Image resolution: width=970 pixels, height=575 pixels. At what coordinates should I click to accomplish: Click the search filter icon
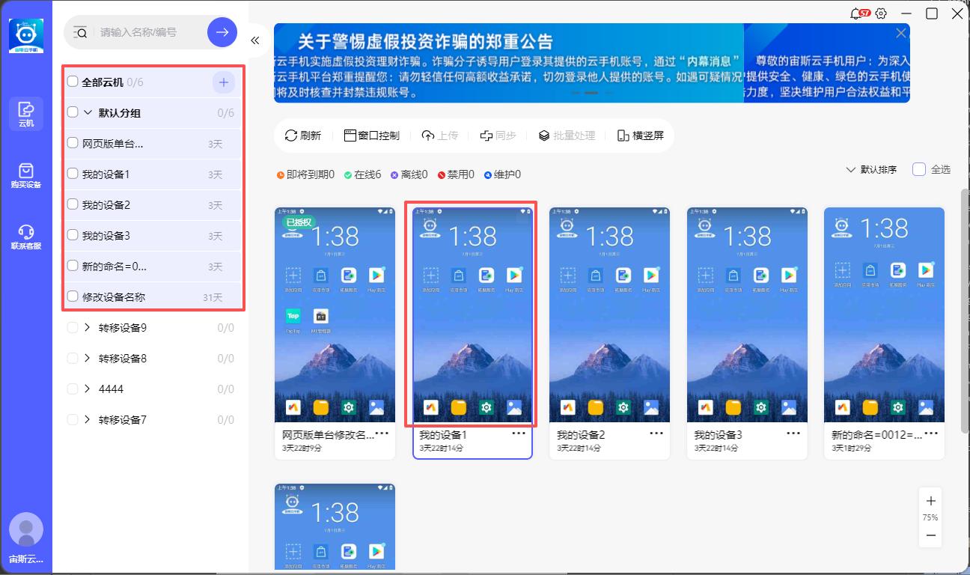coord(81,32)
